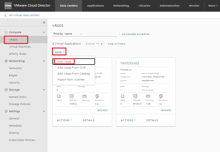The image size is (220, 152).
Task: Click BADGES on the first vApp card
Action: click(x=103, y=110)
